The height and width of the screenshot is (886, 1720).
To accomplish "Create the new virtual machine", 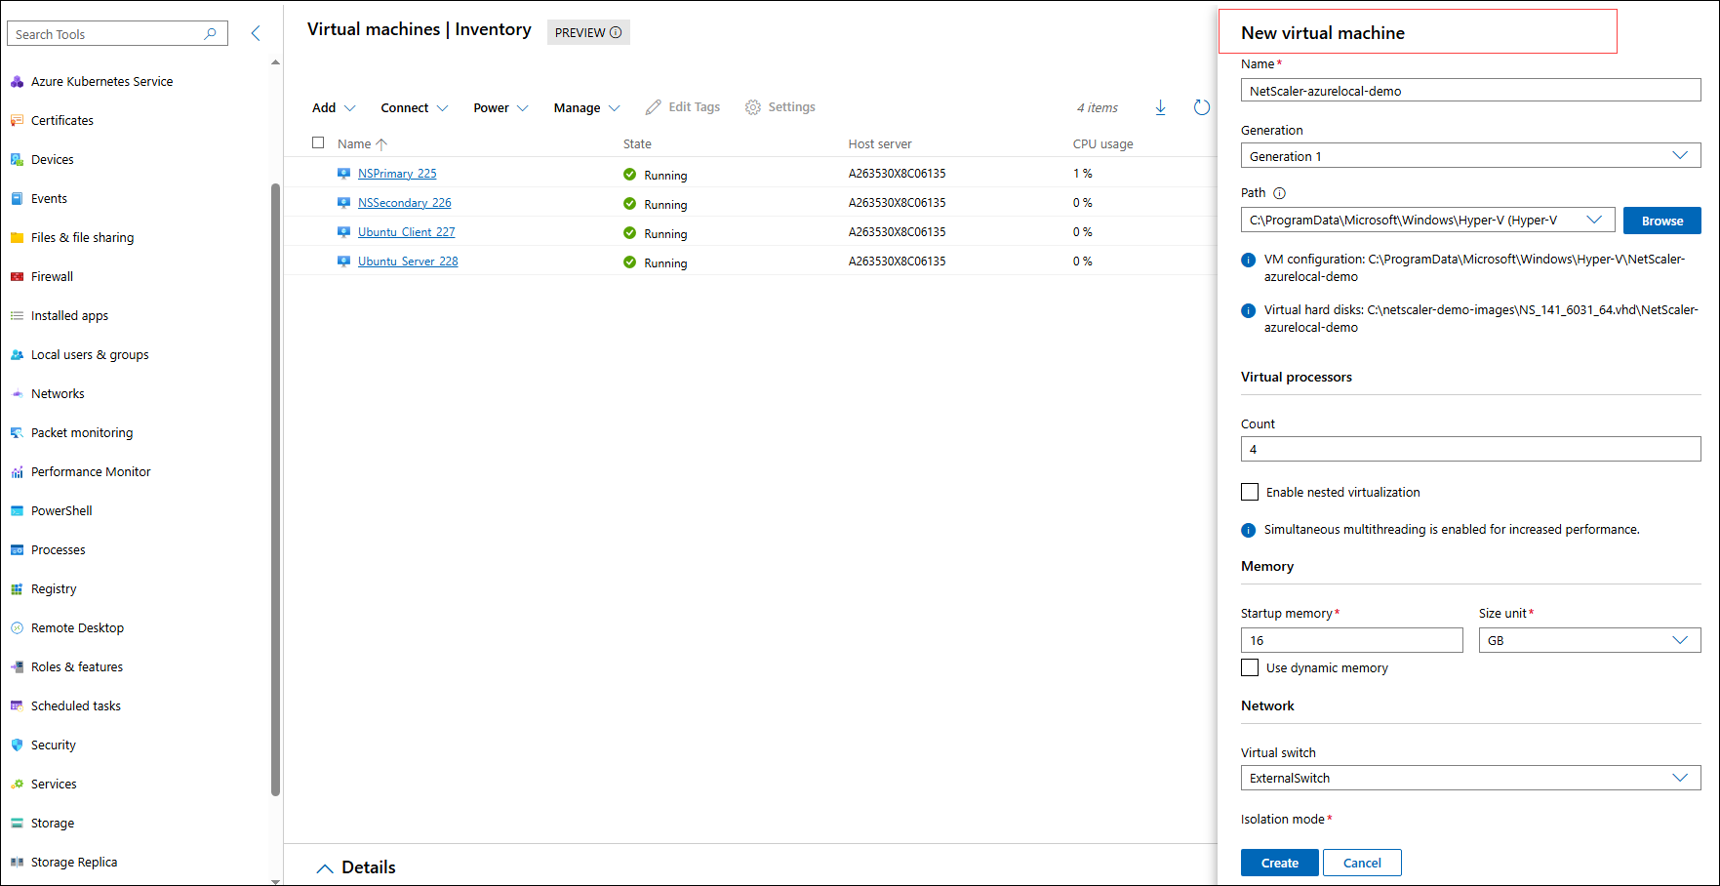I will (x=1279, y=863).
